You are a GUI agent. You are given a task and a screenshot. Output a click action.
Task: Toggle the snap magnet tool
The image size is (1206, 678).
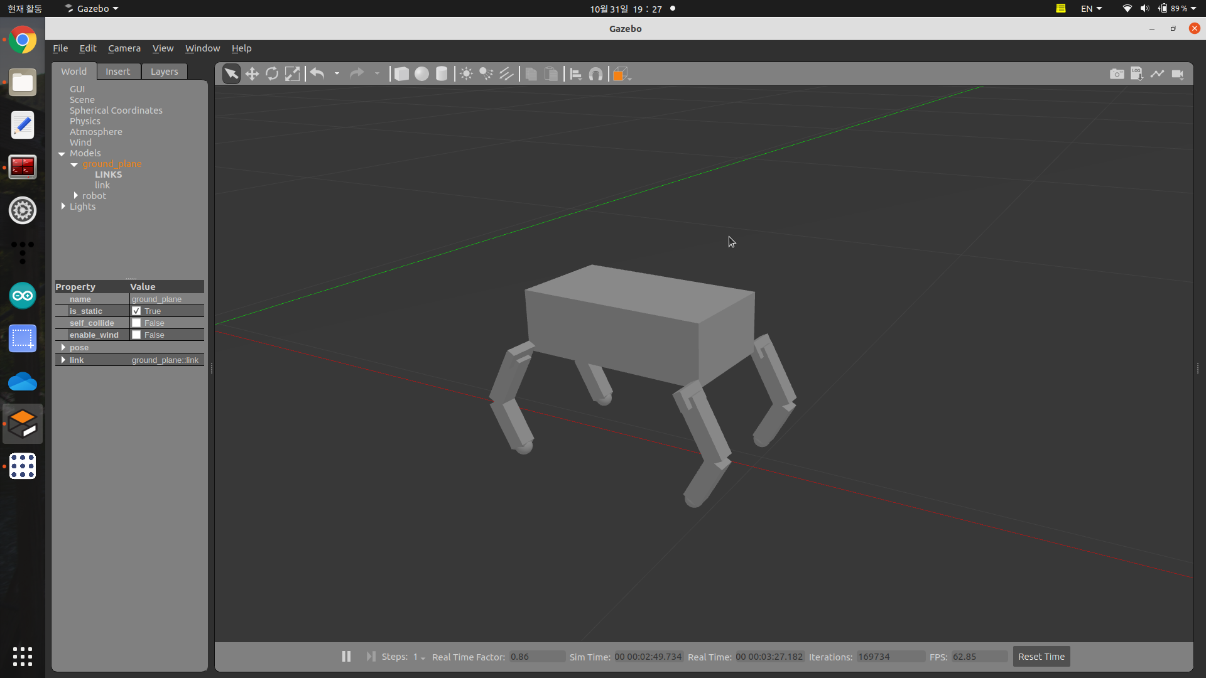pos(595,74)
